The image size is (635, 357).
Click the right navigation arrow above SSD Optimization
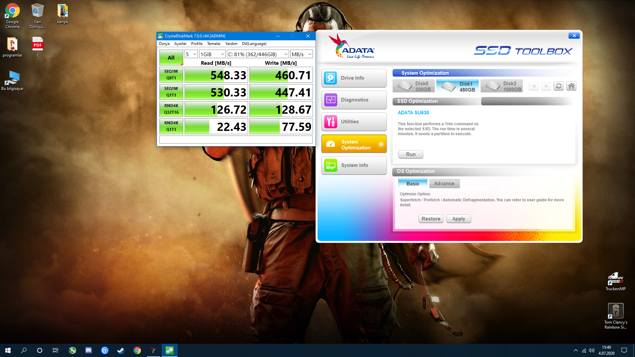(546, 86)
